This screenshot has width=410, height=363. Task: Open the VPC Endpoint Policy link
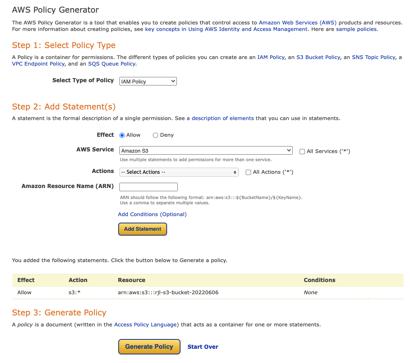[38, 63]
